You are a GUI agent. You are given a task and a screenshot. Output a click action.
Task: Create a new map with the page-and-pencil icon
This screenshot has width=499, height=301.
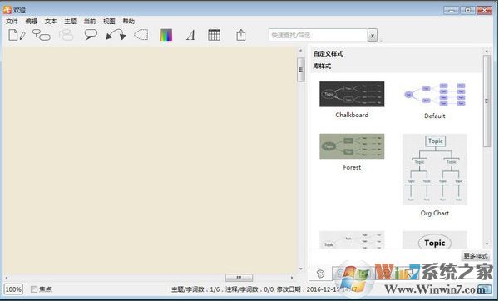tap(17, 35)
